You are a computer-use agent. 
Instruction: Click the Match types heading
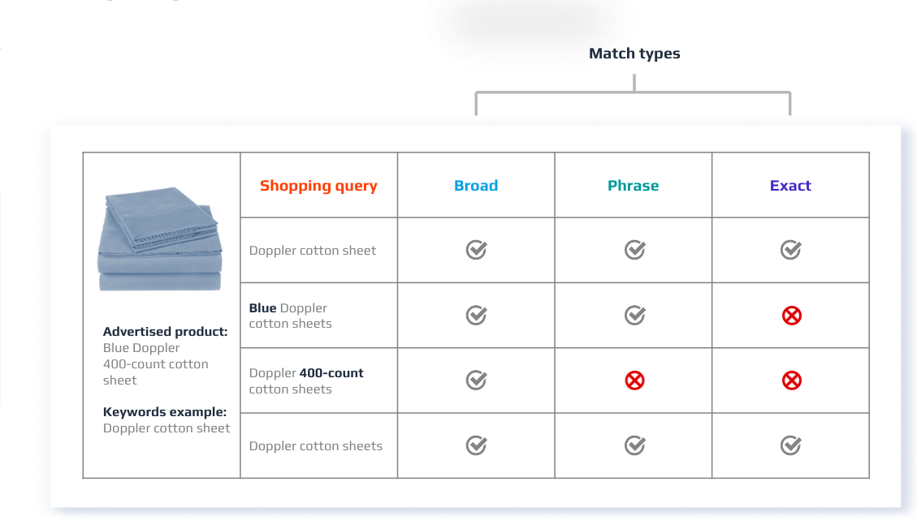click(x=634, y=54)
